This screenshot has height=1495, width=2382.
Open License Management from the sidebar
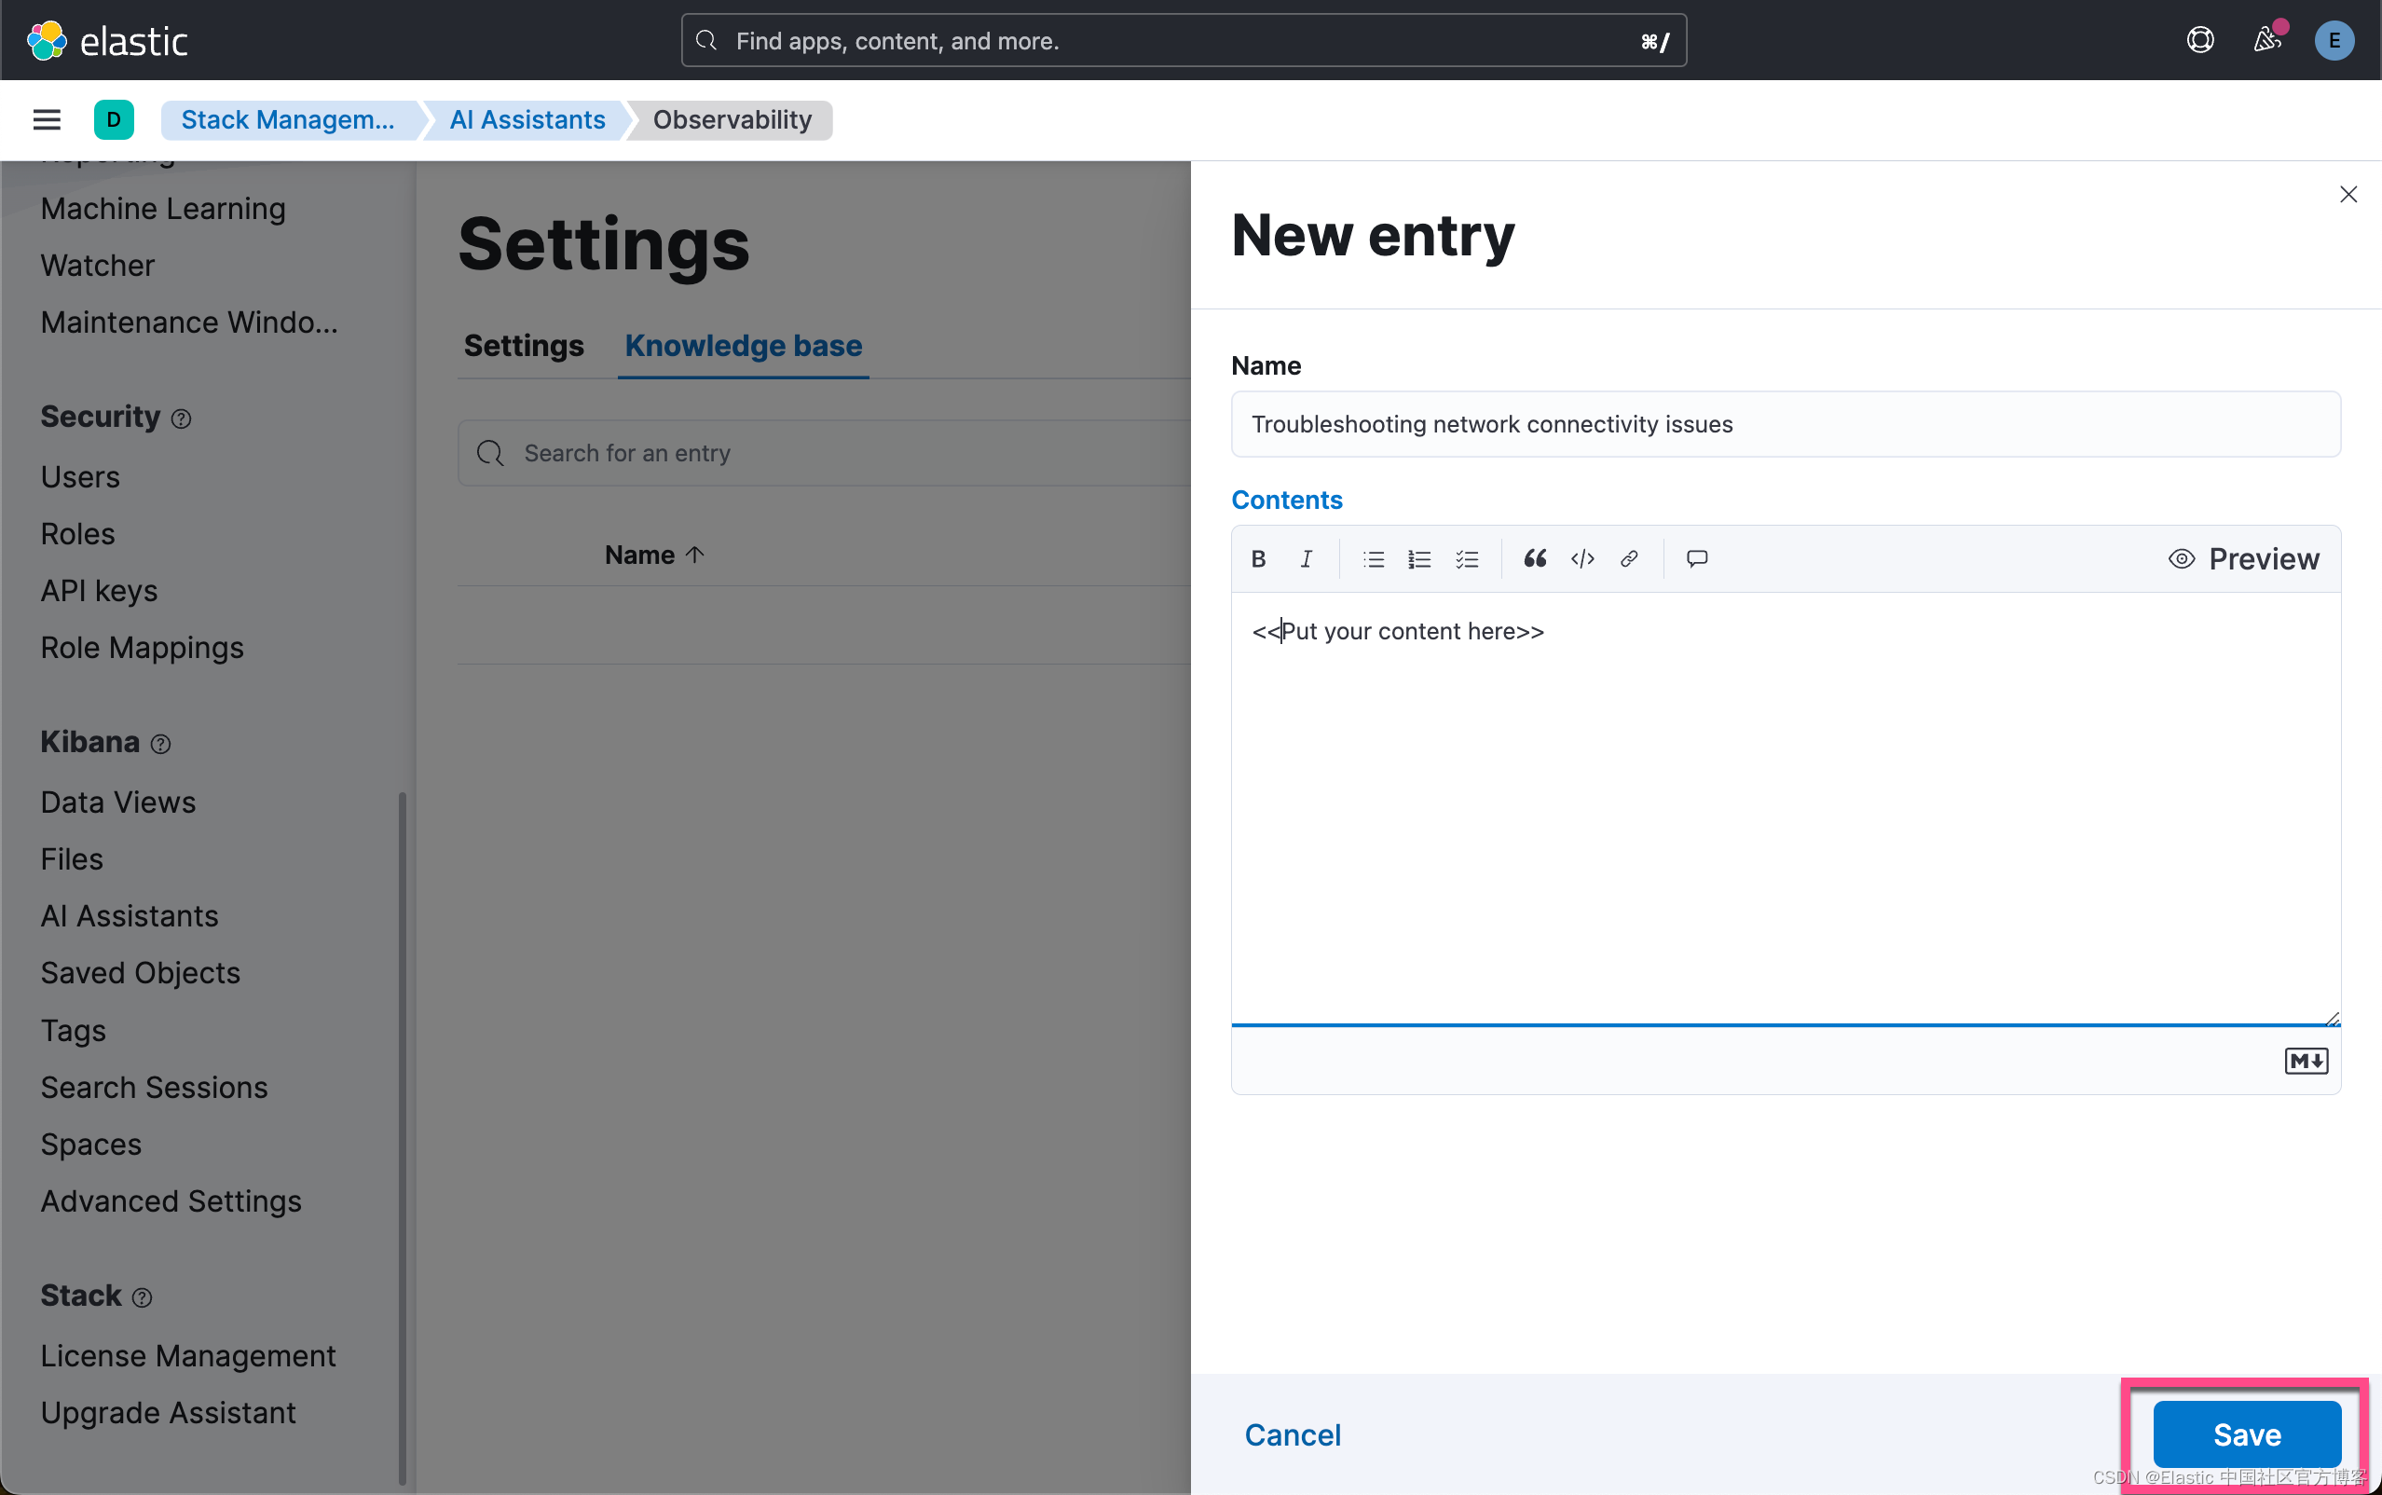point(188,1354)
